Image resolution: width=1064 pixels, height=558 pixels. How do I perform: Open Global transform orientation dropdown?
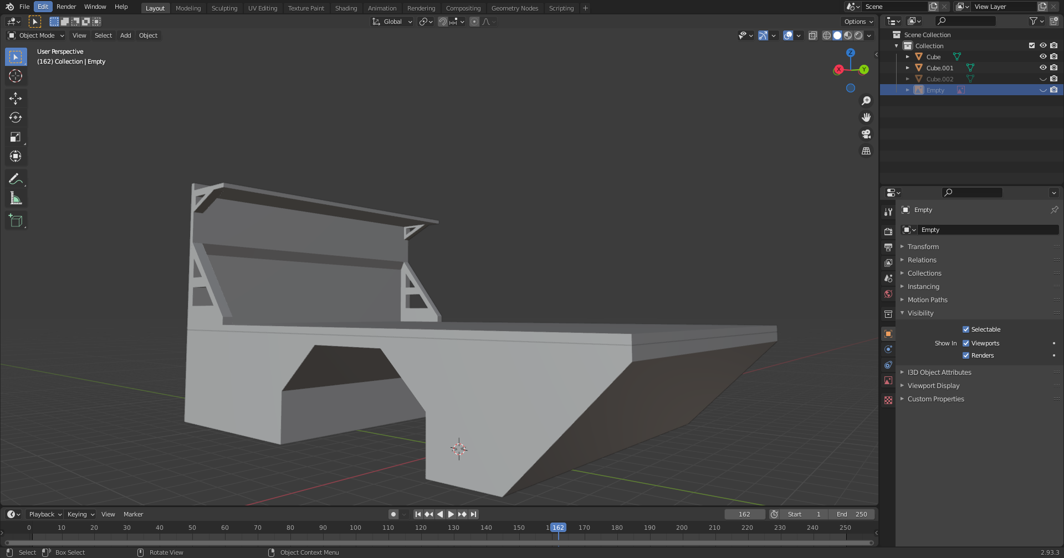coord(392,22)
